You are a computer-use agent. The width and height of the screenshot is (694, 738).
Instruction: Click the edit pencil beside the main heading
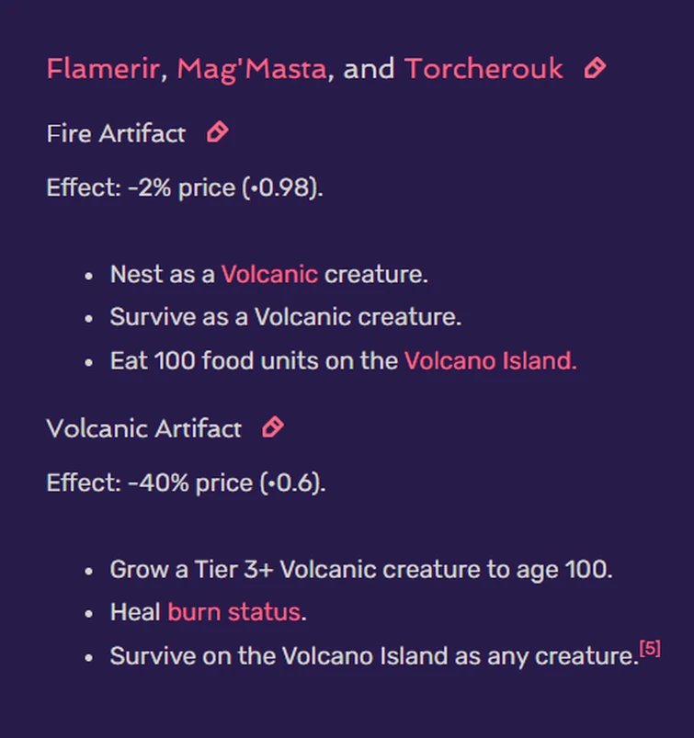(x=595, y=68)
